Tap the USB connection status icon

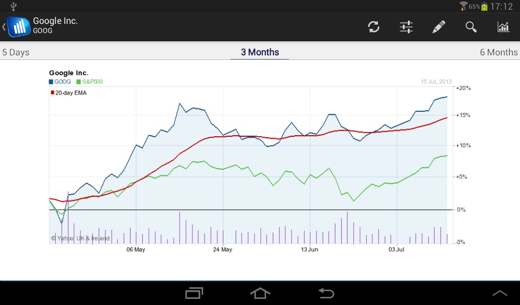pos(13,6)
